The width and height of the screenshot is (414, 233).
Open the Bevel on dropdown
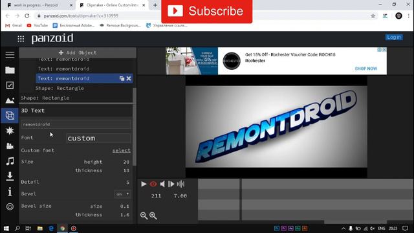point(122,194)
